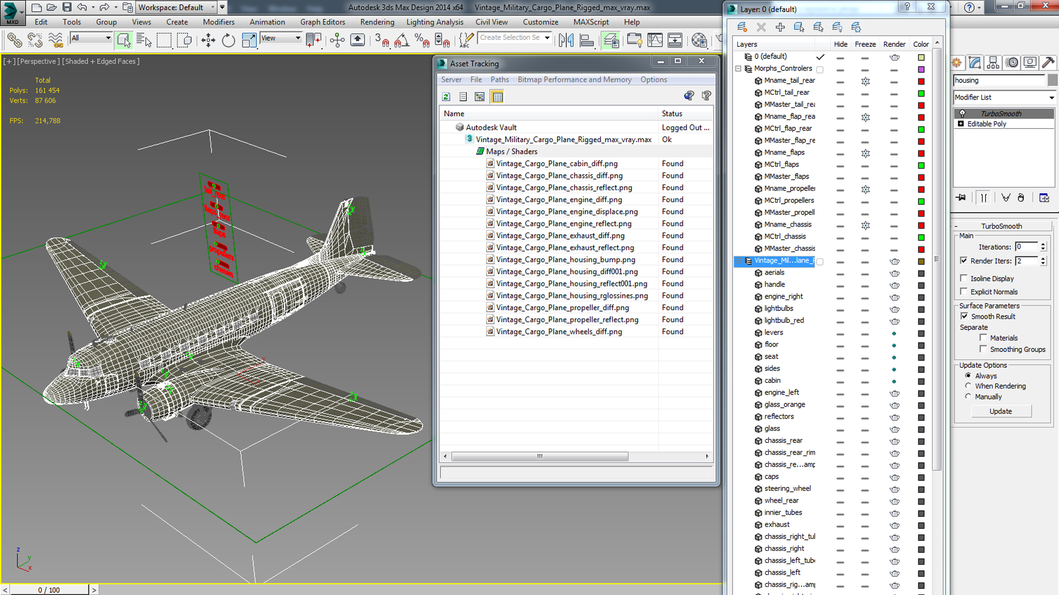
Task: Open the Graph Editors menu
Action: 323,22
